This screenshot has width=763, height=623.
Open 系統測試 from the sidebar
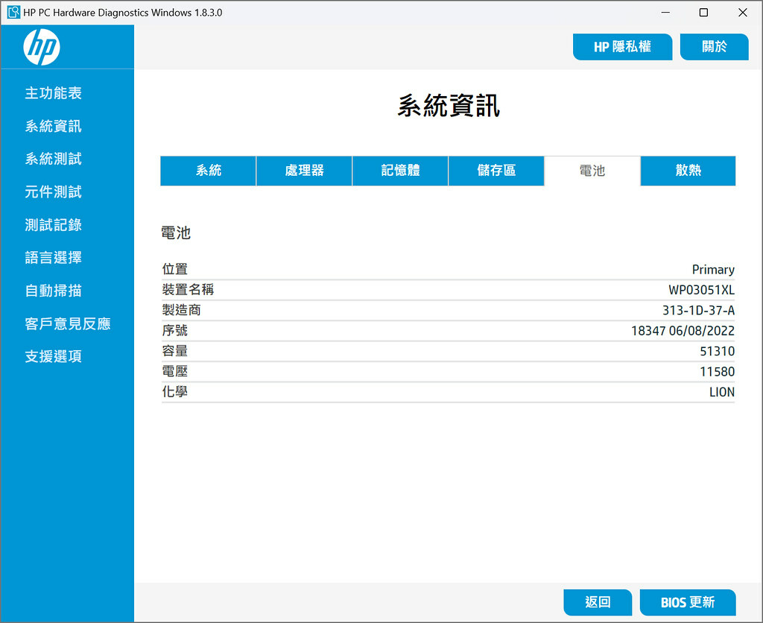[x=53, y=159]
